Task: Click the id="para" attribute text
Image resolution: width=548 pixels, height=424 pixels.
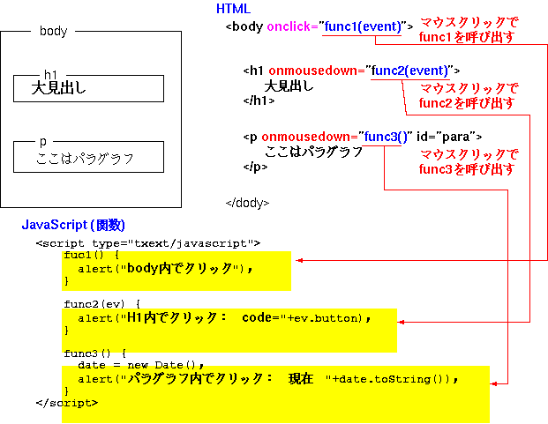Action: 446,137
